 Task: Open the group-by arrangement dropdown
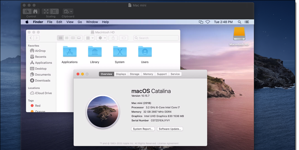89,38
